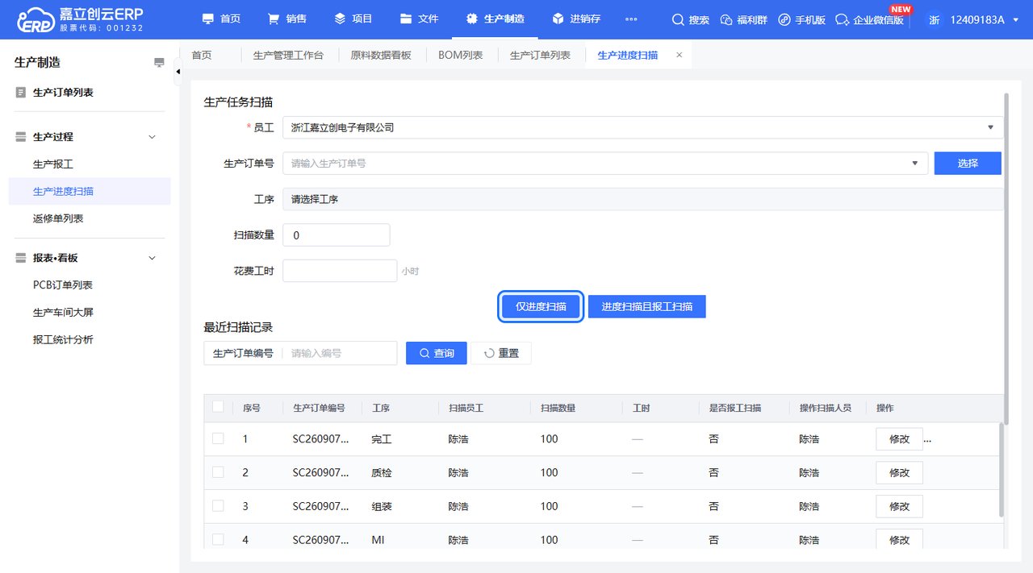Open the 销售 top navigation menu
Viewport: 1033px width, 573px height.
click(x=286, y=19)
